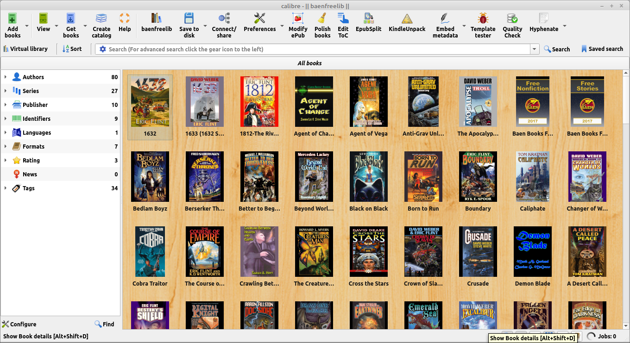The image size is (630, 343).
Task: Open the View book icon
Action: coord(44,19)
